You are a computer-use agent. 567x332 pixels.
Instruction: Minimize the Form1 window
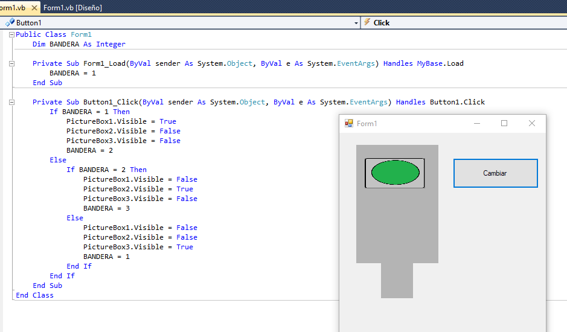(477, 123)
